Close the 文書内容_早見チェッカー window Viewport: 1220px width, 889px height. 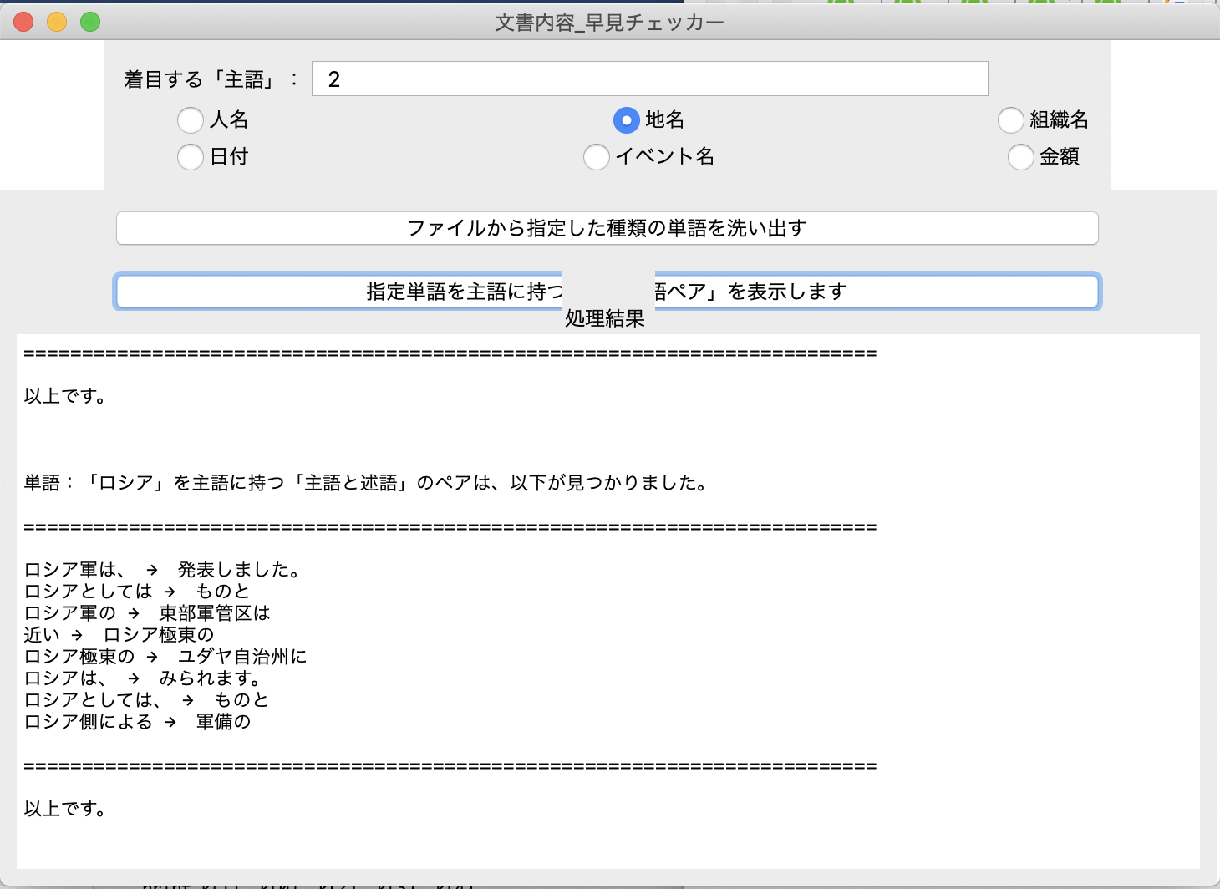(23, 22)
